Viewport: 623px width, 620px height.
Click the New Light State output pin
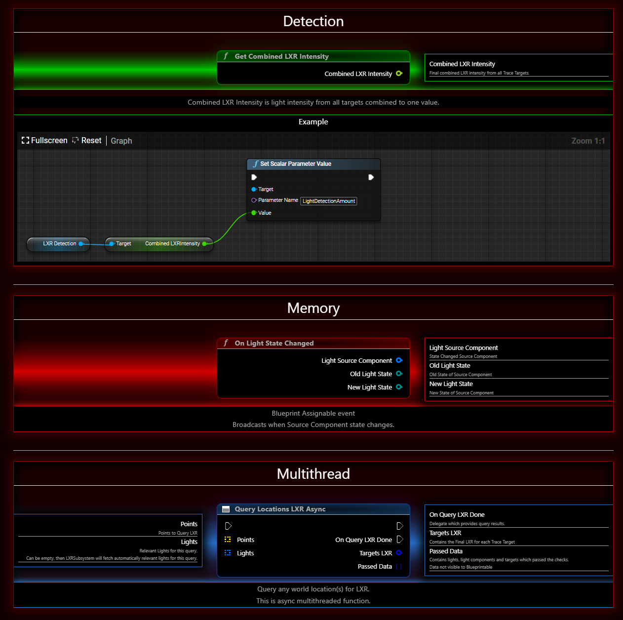coord(399,387)
